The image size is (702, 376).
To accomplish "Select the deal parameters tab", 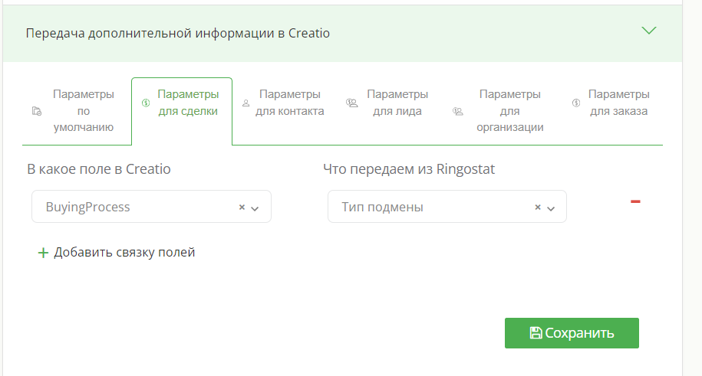I will pos(182,111).
